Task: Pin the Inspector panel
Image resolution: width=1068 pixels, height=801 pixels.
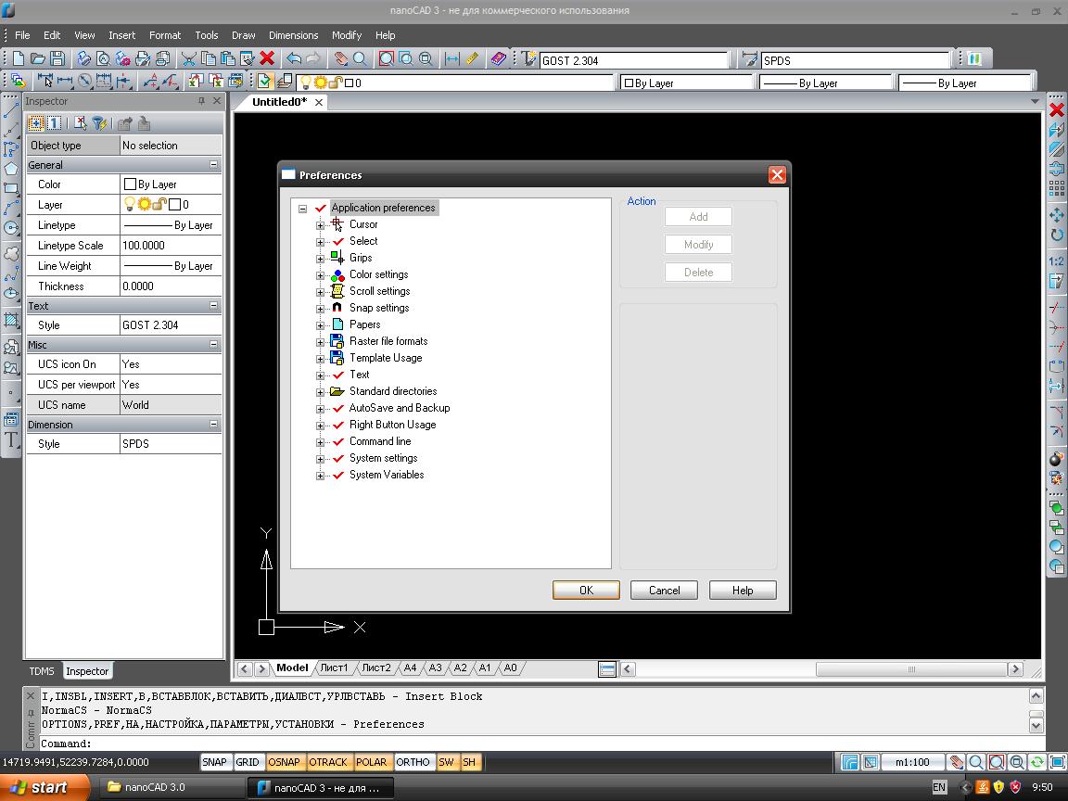Action: 201,101
